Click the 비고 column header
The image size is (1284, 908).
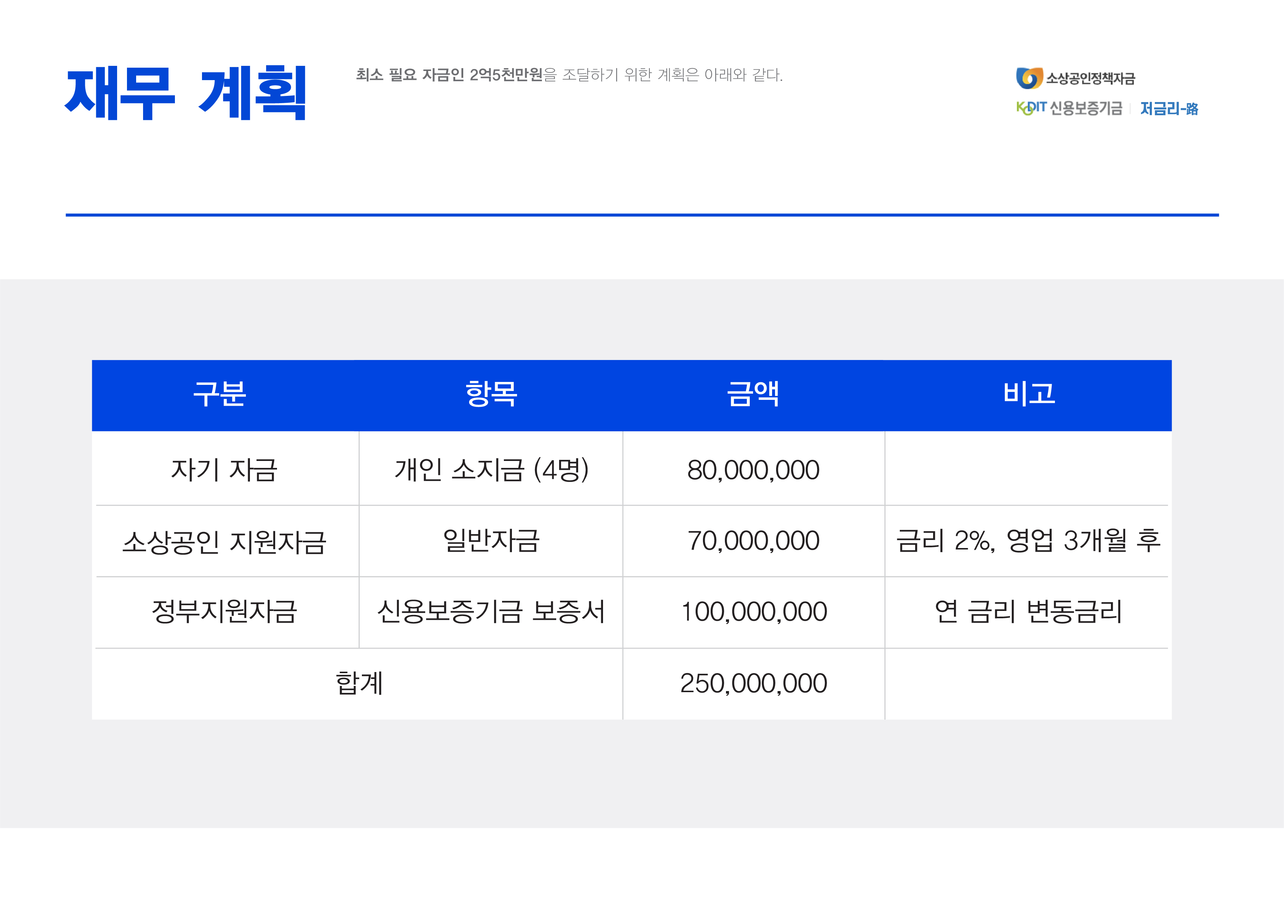point(1029,394)
